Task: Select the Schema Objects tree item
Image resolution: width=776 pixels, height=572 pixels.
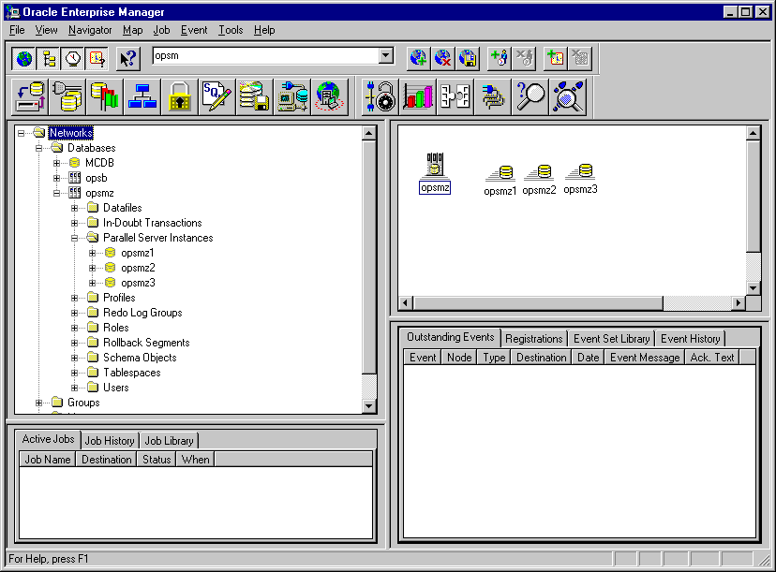Action: click(x=140, y=358)
